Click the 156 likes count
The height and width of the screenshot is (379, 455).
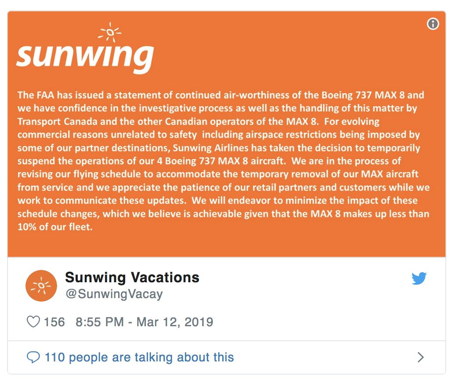tap(54, 322)
